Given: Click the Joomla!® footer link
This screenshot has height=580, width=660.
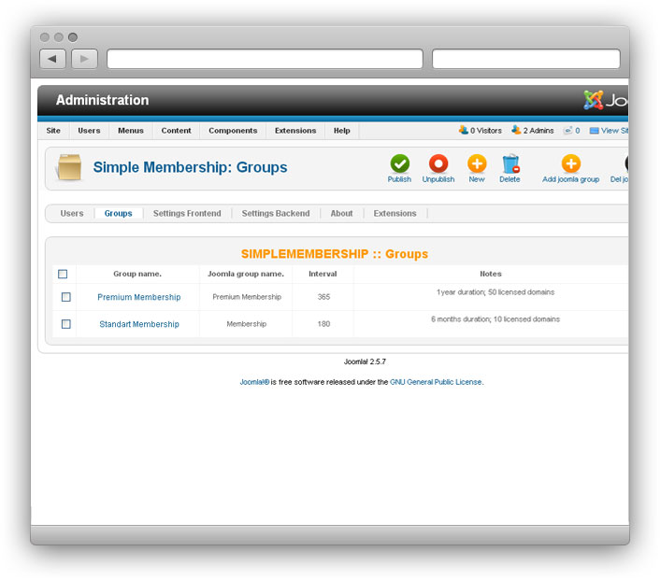Looking at the screenshot, I should click(254, 382).
